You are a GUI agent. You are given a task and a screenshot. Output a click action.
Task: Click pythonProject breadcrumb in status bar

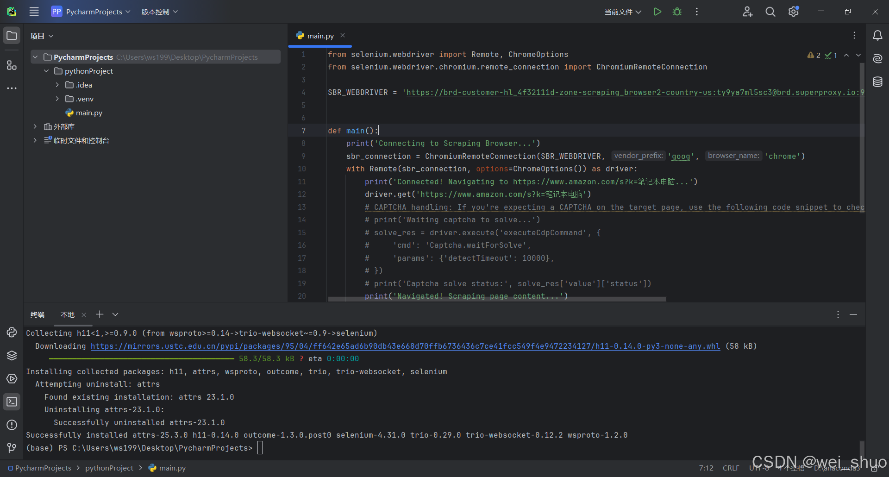[x=109, y=468]
